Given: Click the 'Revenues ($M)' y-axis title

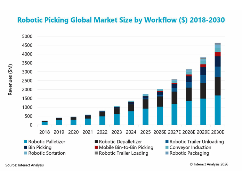Looking at the screenshot, I should pos(10,79).
